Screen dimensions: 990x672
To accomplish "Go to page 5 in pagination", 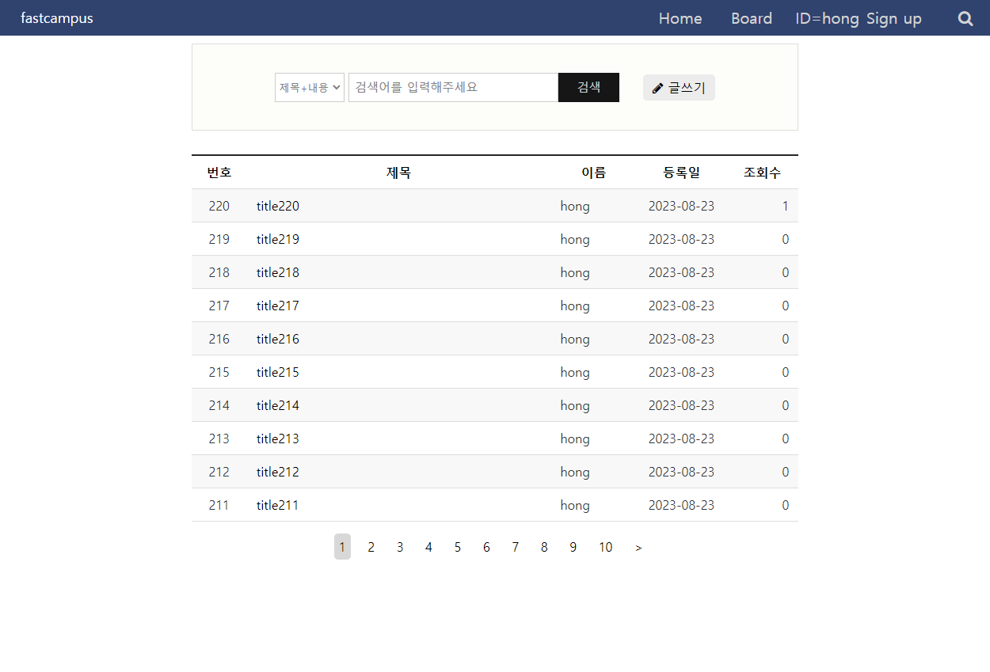I will coord(458,547).
